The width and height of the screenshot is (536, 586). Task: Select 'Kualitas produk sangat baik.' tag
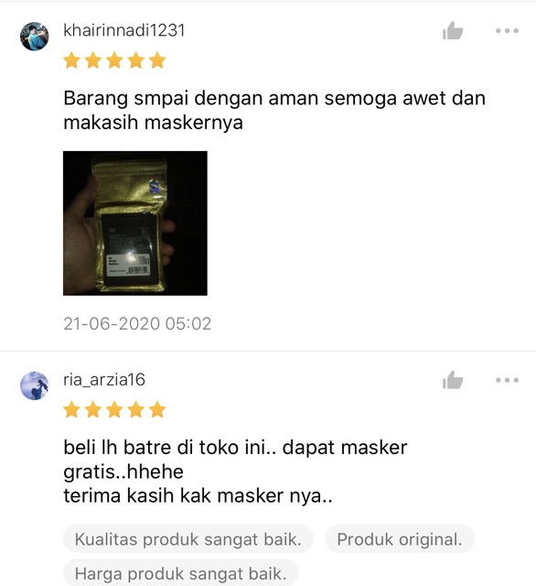[x=188, y=539]
